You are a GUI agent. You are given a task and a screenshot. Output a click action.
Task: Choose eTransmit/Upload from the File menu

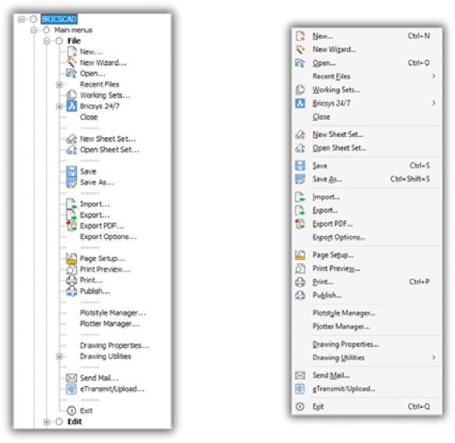click(x=367, y=389)
